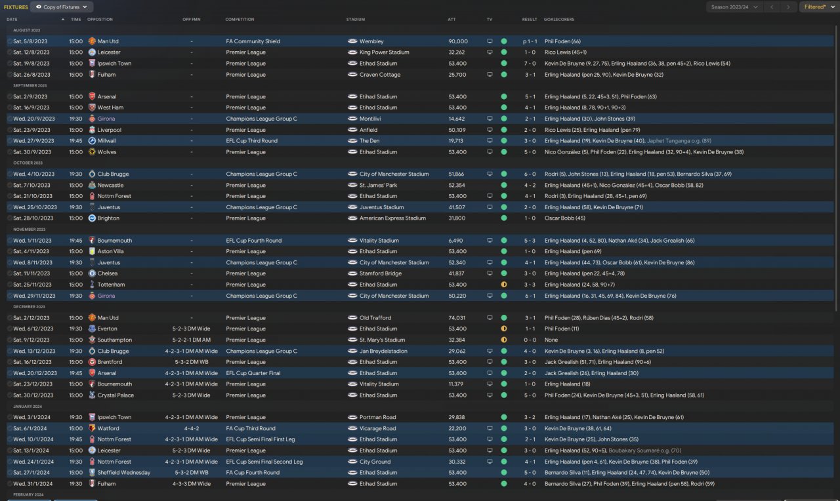
Task: Sort by the GOALSCORERS column header
Action: [558, 20]
